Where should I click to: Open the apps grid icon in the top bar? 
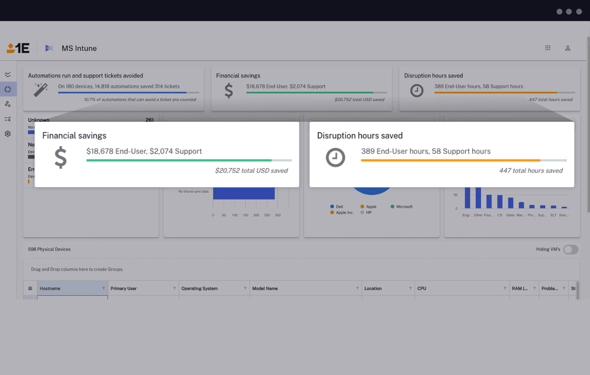click(548, 48)
